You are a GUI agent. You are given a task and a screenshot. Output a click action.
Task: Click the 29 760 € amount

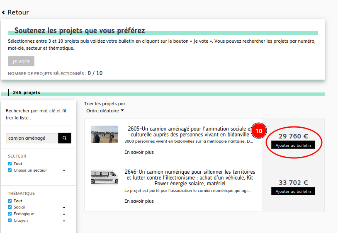[x=293, y=136]
